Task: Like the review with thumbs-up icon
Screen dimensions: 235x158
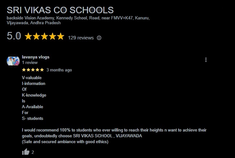Action: [x=26, y=152]
